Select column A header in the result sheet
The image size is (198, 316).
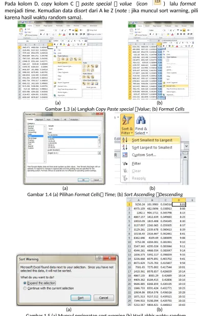[x=139, y=200]
